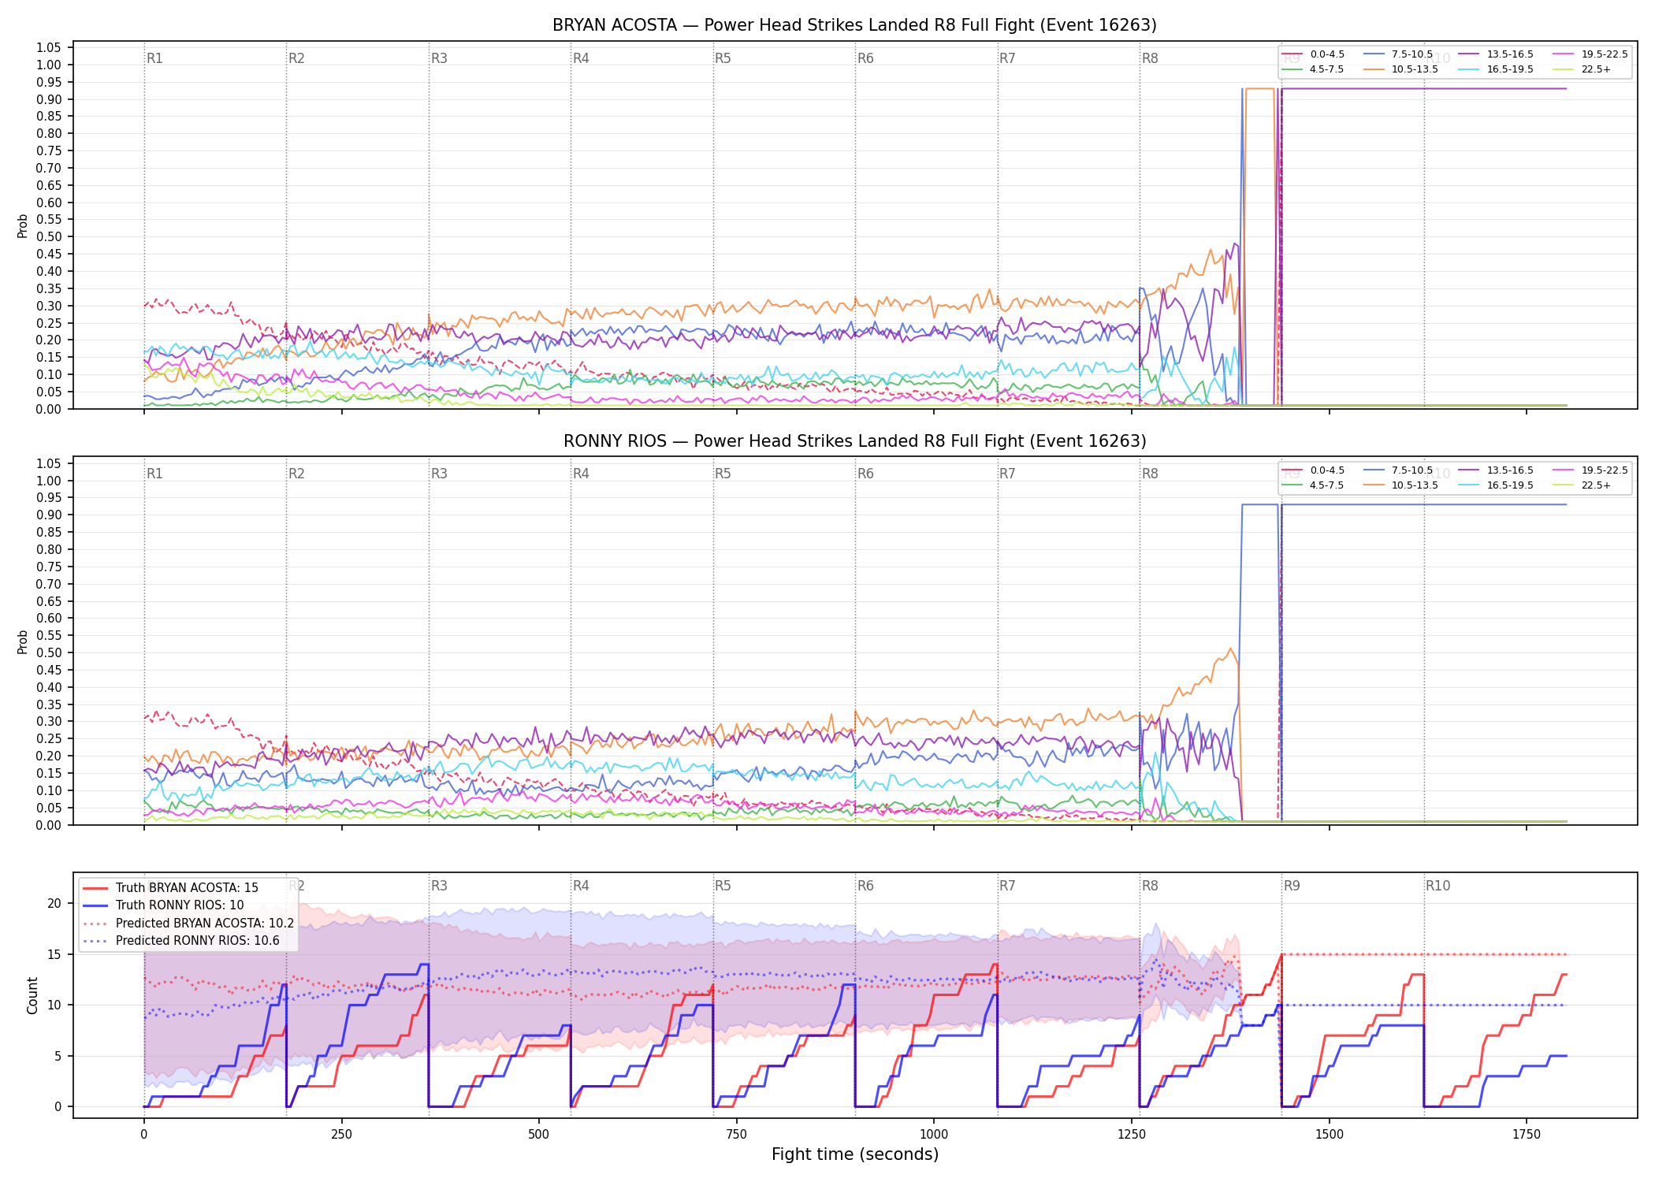Select the 4.5-7.5 legend entry in middle chart

(1313, 485)
